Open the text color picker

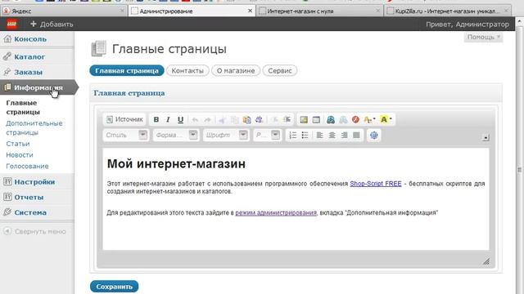pyautogui.click(x=369, y=120)
